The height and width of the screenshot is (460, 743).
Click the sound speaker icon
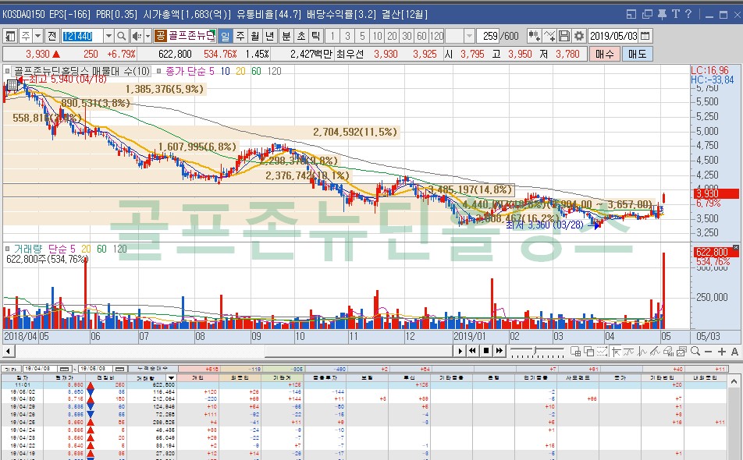tap(137, 36)
